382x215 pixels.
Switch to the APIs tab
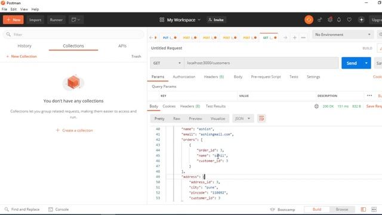(x=122, y=46)
